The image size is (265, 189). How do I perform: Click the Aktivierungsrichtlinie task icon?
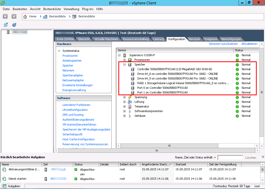[x=4, y=169]
